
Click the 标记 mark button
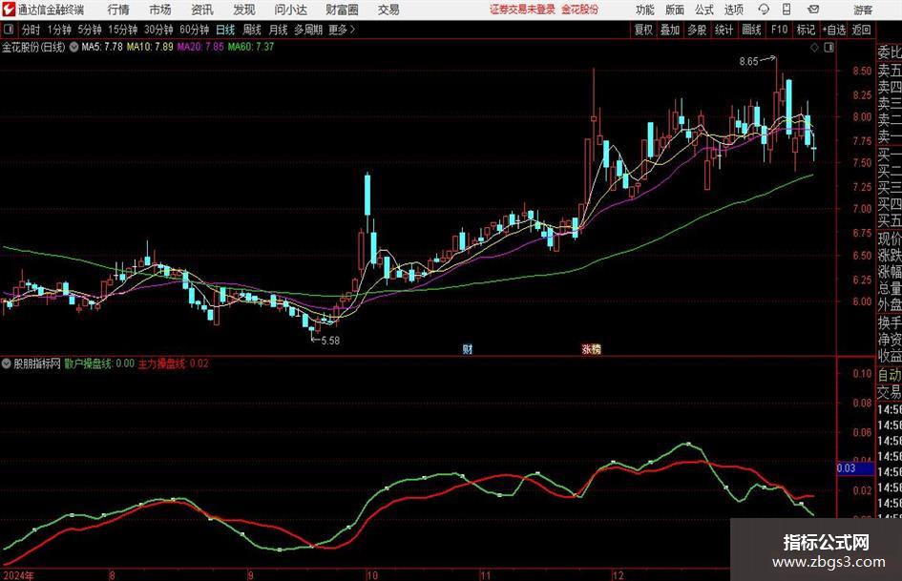(x=806, y=30)
